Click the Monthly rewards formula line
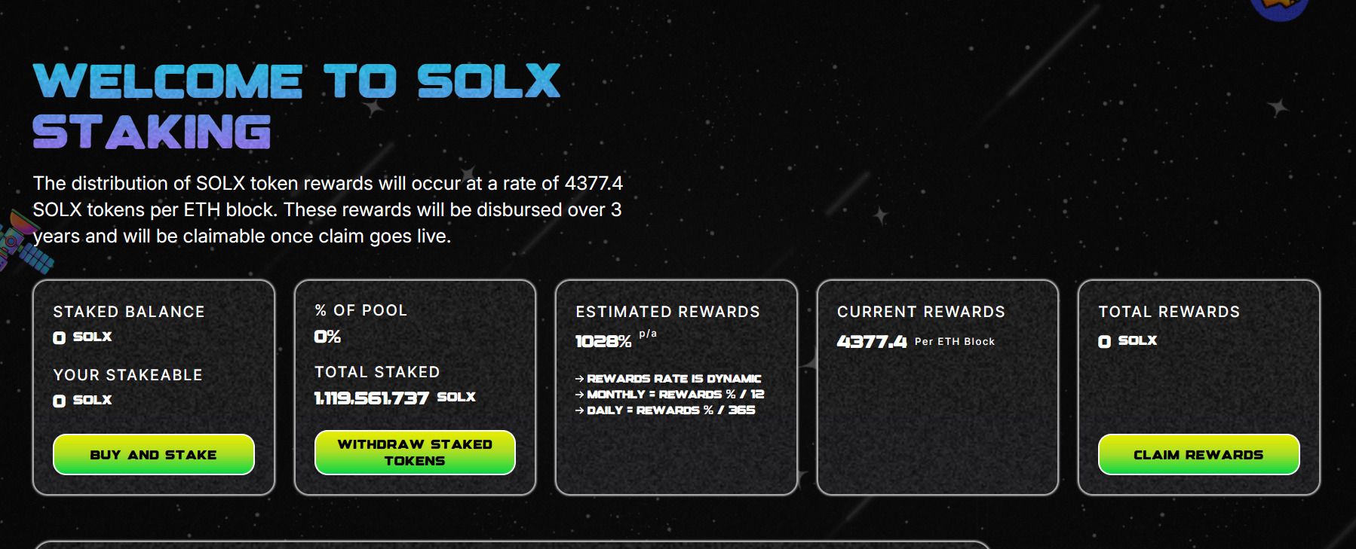Screen dimensions: 1356x549 (x=670, y=395)
